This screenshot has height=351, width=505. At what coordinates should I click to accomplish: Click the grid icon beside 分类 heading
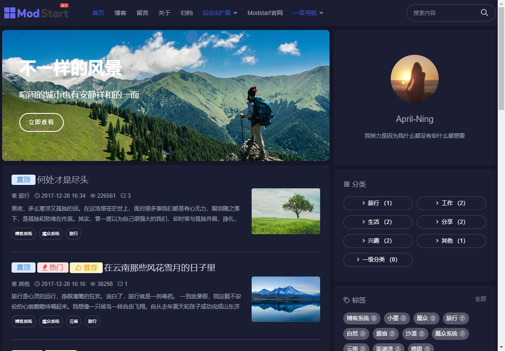pyautogui.click(x=346, y=184)
